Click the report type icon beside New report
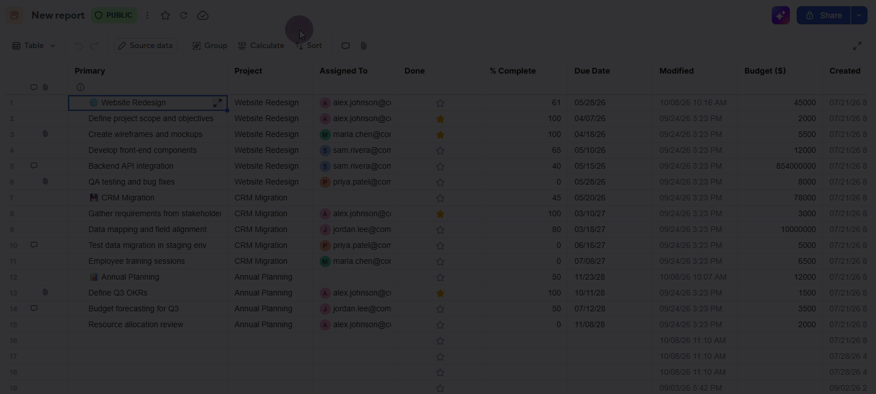The width and height of the screenshot is (876, 394). [15, 15]
